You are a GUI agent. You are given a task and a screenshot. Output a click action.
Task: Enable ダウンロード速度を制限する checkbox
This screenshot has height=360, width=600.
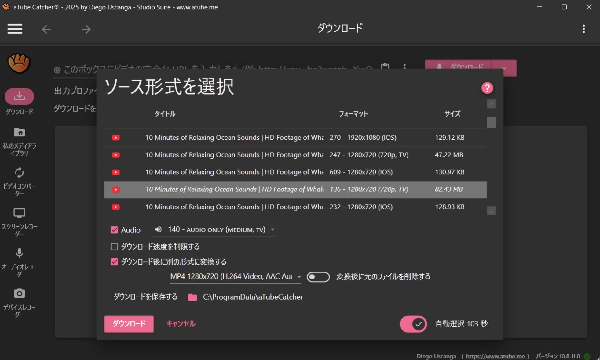click(114, 247)
